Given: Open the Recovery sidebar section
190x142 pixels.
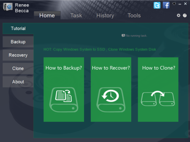Looking at the screenshot, I should (18, 55).
